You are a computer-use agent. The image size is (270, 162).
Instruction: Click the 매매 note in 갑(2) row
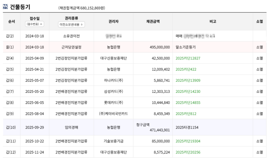coord(179,36)
